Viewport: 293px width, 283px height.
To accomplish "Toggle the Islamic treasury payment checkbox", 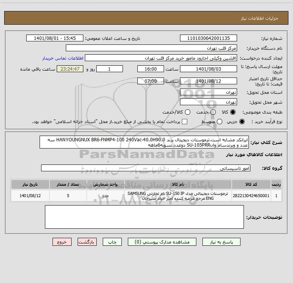I will 185,122.
